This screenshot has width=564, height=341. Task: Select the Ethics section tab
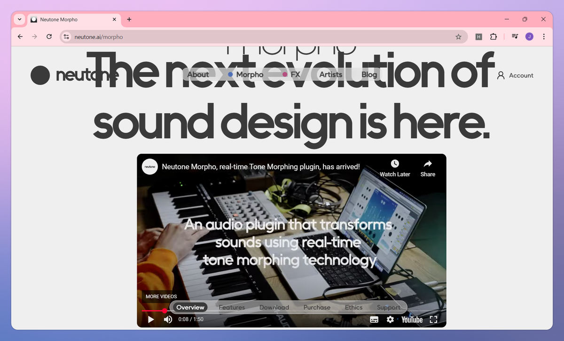(354, 308)
